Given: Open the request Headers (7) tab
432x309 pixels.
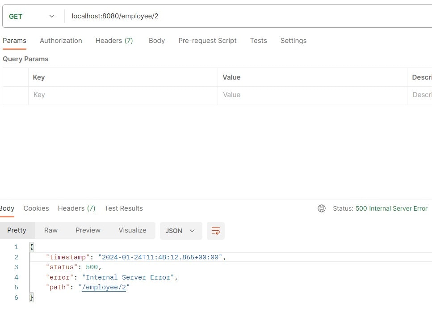Looking at the screenshot, I should click(x=114, y=41).
